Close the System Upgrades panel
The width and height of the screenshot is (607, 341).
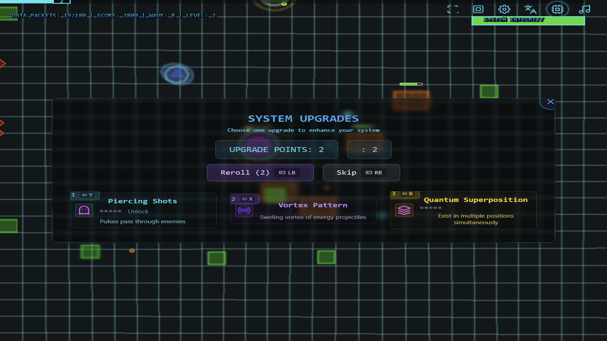550,102
